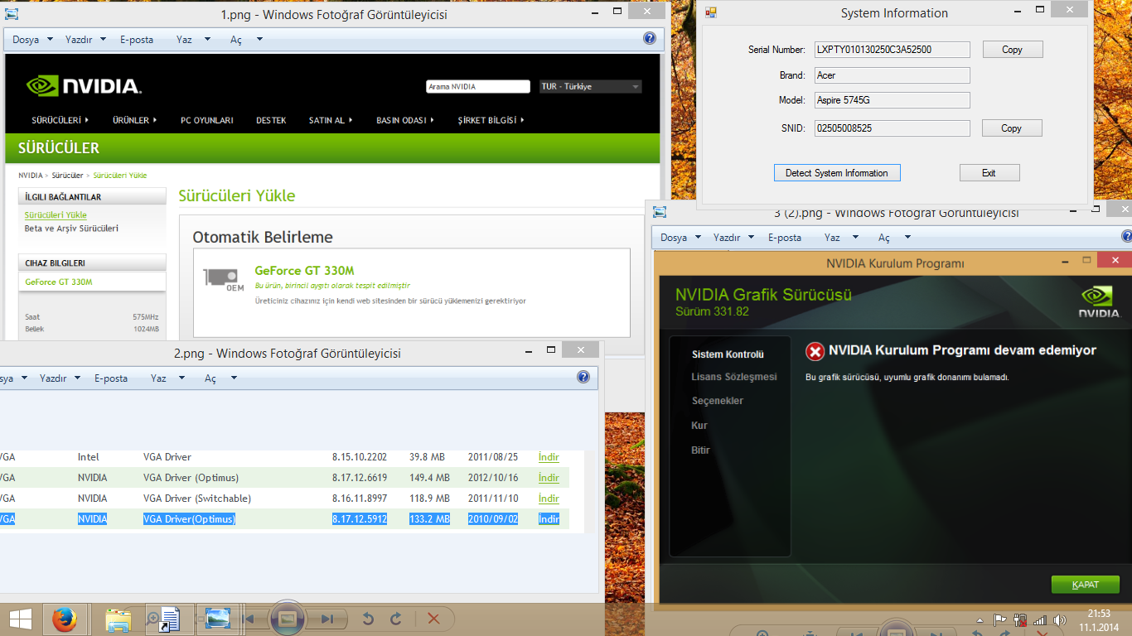
Task: Click Copy next to Serial Number
Action: [x=1012, y=50]
